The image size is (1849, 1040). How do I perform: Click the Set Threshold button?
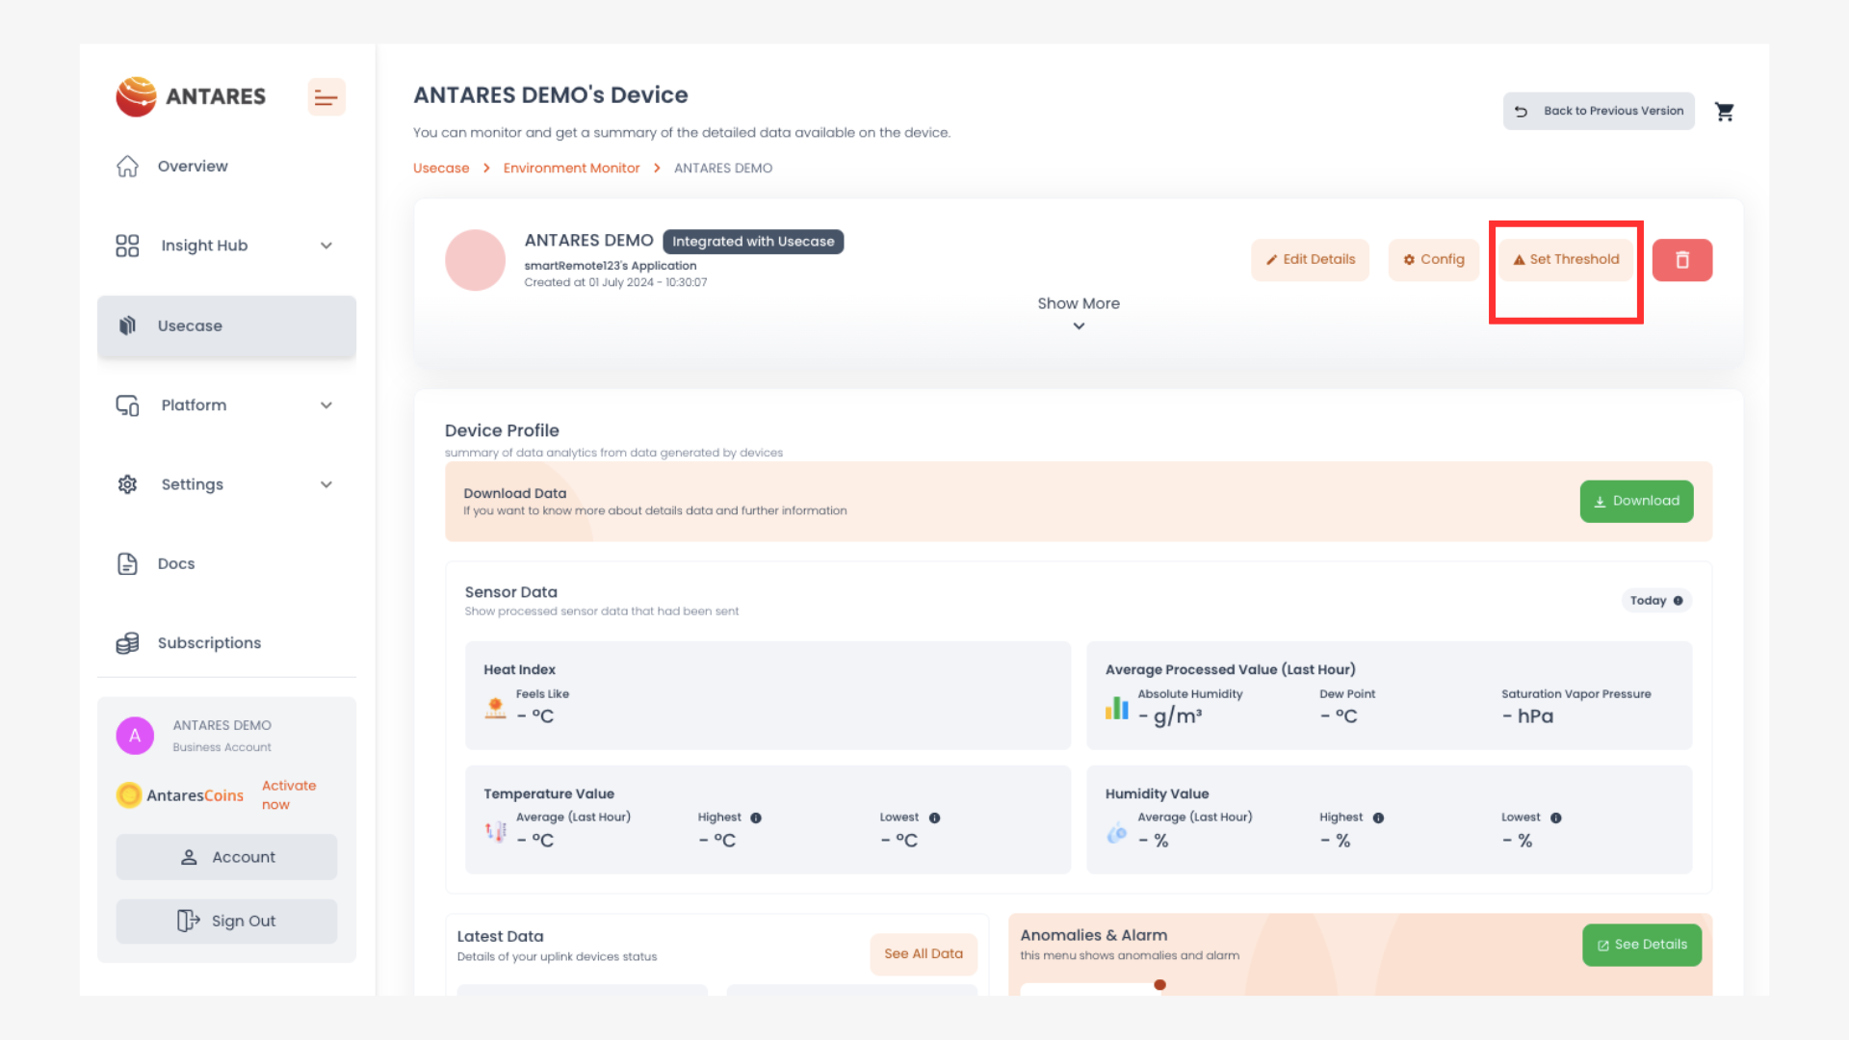(x=1566, y=260)
